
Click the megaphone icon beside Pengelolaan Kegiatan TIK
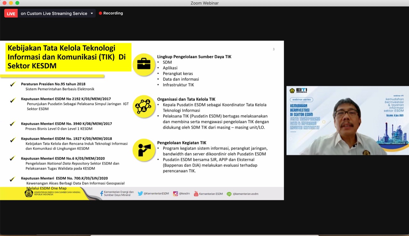point(144,150)
